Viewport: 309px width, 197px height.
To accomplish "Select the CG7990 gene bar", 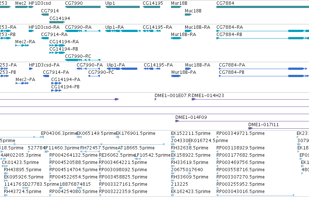I will click(x=83, y=7).
